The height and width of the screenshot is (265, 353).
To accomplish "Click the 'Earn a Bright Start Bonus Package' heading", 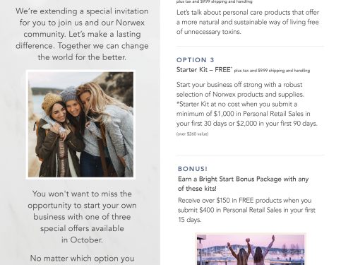I will click(x=243, y=184).
